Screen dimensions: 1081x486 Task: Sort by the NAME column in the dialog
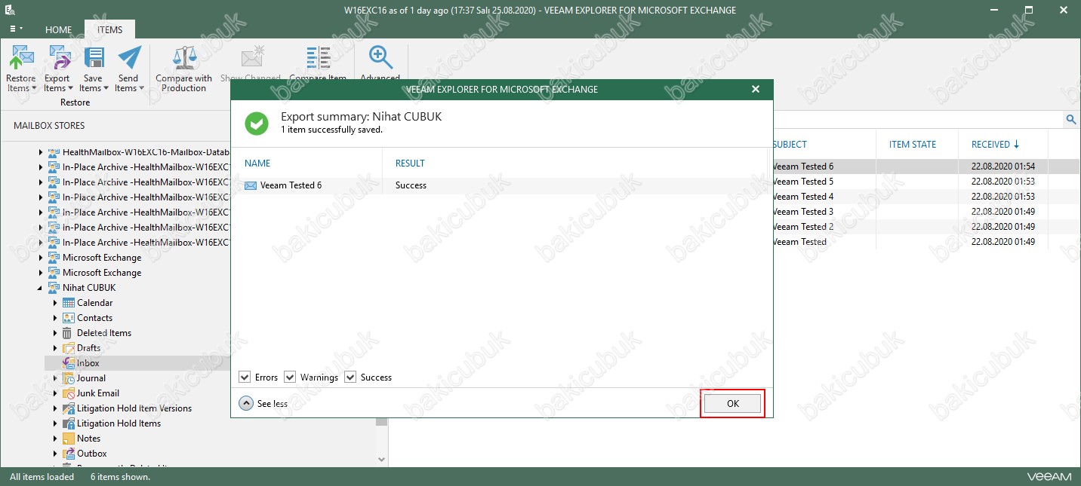[257, 164]
